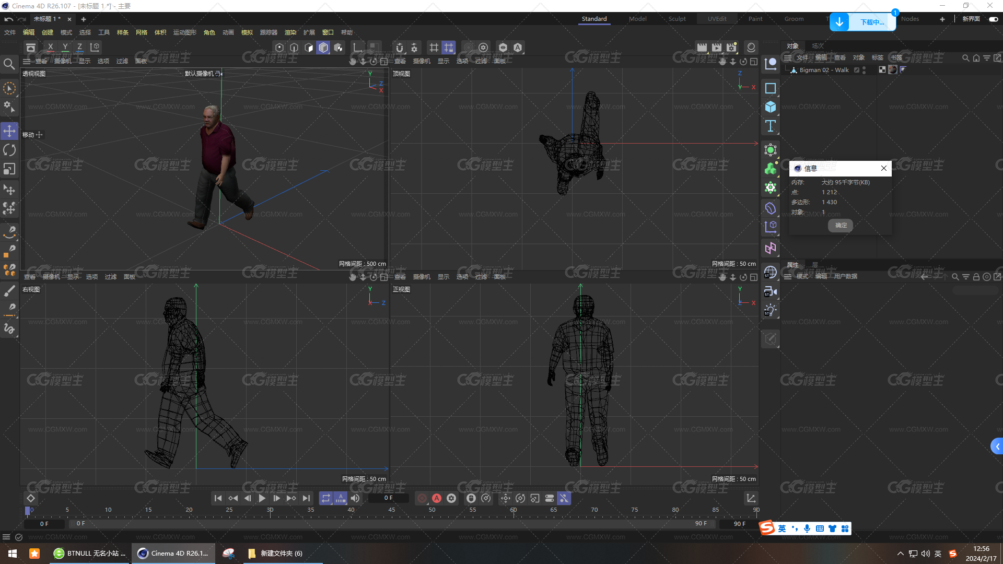
Task: Open Attributes panel hamburger menu
Action: [x=788, y=276]
